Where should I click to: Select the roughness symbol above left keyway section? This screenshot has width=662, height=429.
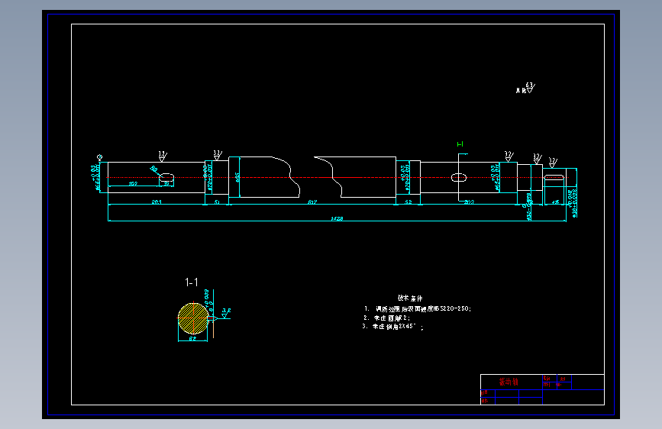pyautogui.click(x=163, y=156)
